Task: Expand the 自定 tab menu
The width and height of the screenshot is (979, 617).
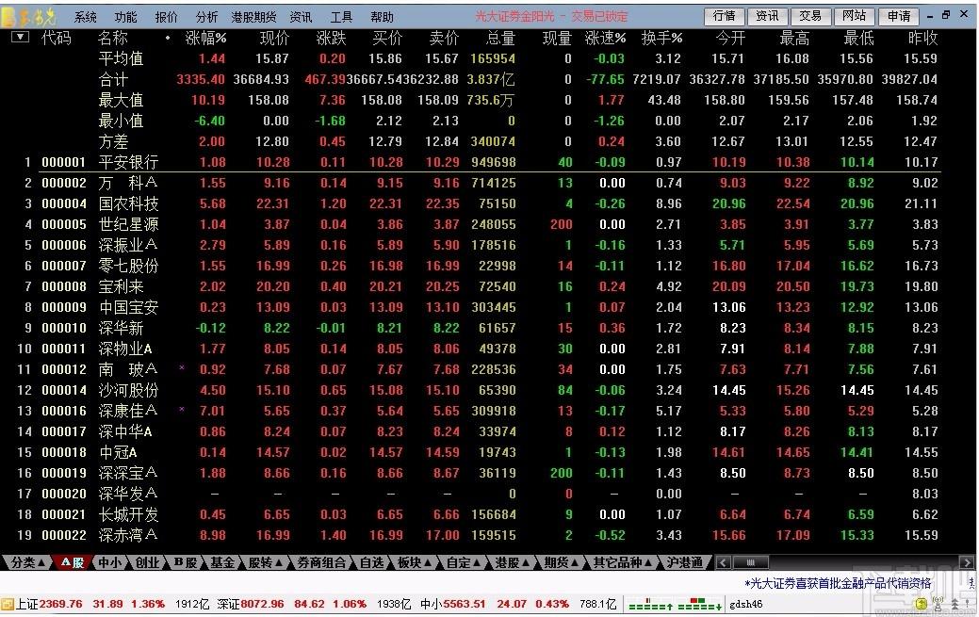Action: [x=464, y=562]
